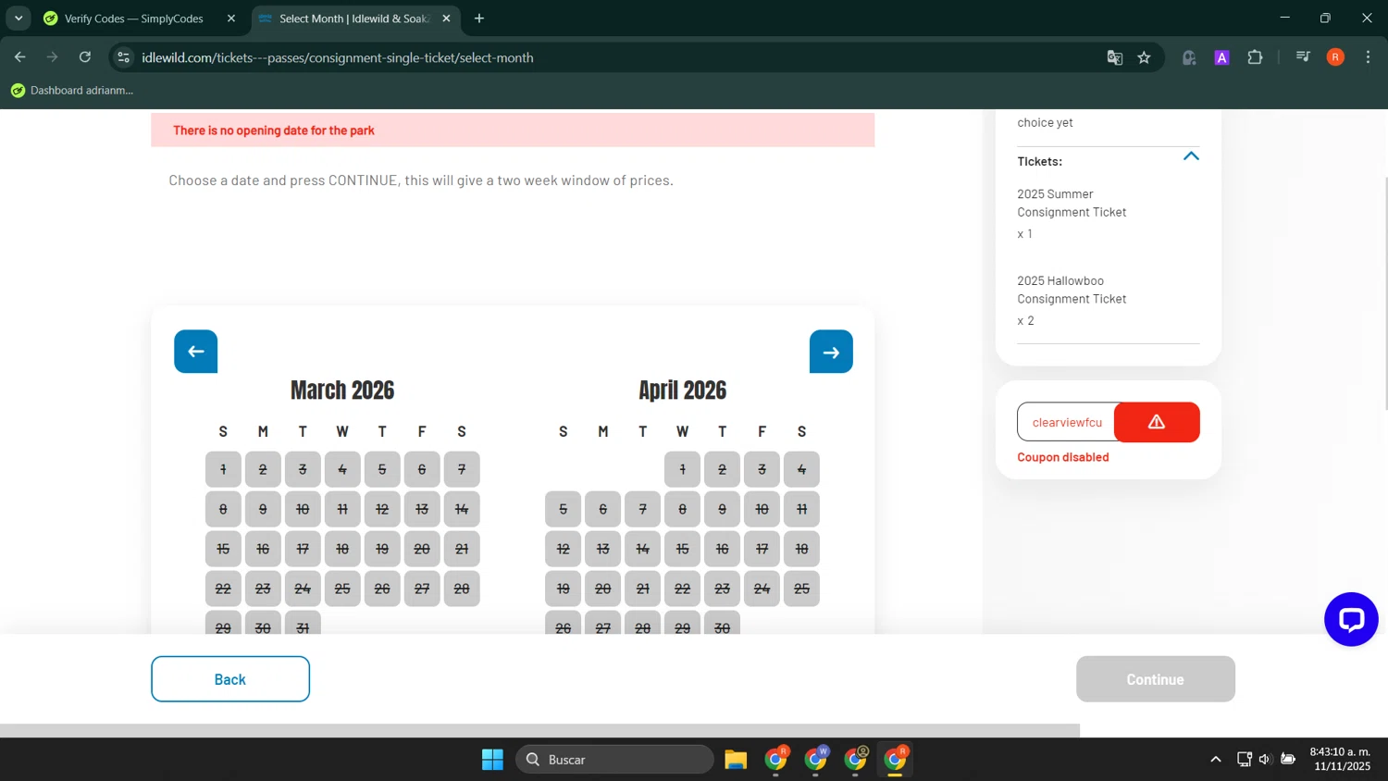Screen dimensions: 1388x781
Task: Select April 22, 2026 on the calendar
Action: coord(682,589)
